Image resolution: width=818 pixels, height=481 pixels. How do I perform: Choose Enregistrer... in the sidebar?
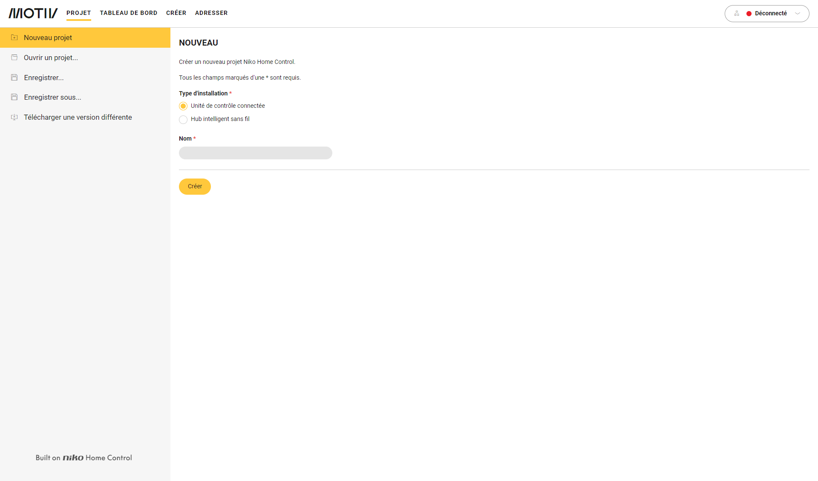85,78
